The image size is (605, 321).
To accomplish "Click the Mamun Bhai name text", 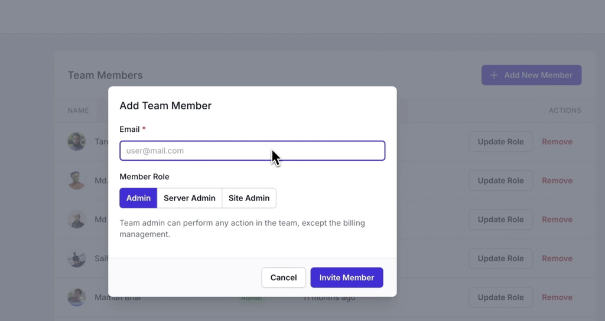I will [x=118, y=297].
